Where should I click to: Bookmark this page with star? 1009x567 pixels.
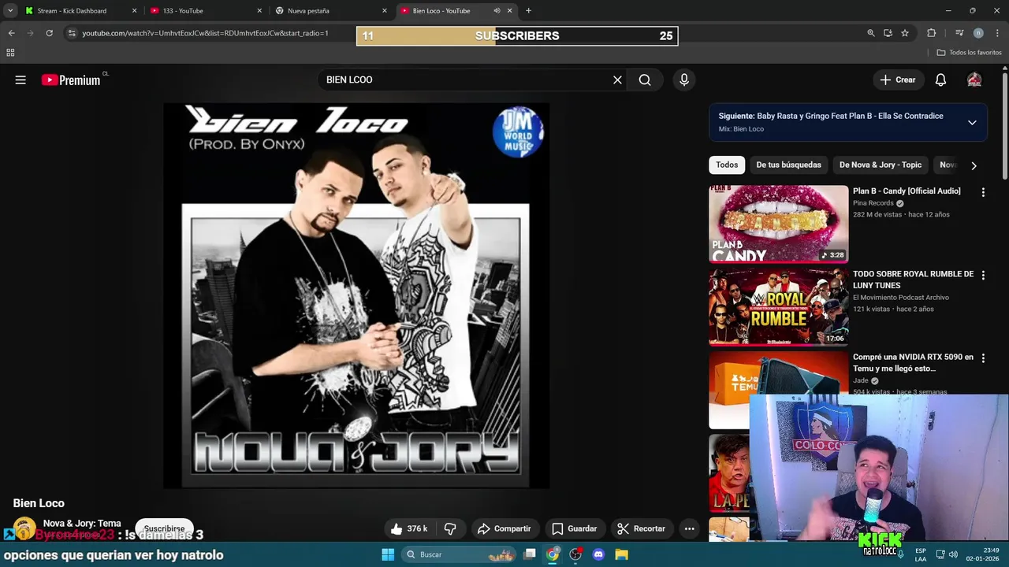tap(905, 33)
